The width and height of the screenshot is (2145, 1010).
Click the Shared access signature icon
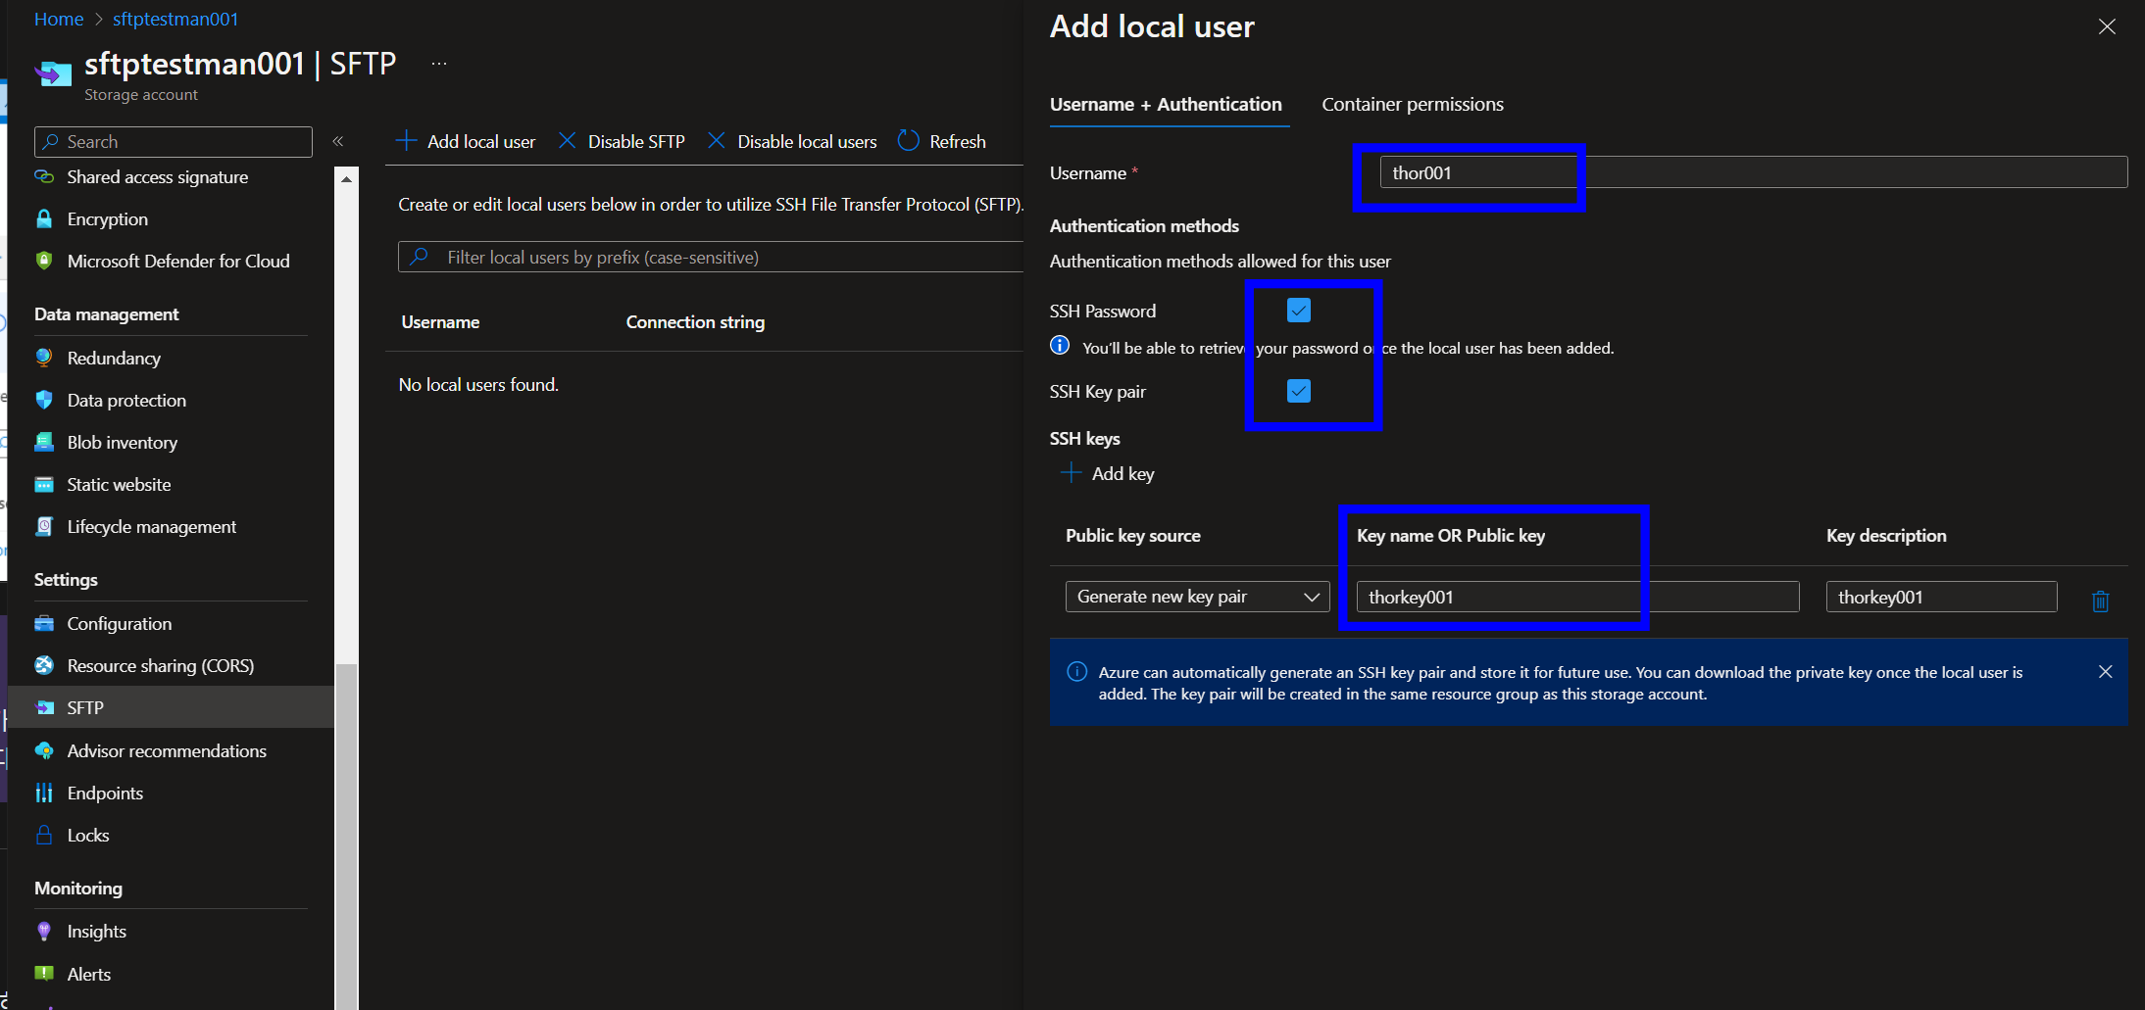(44, 177)
